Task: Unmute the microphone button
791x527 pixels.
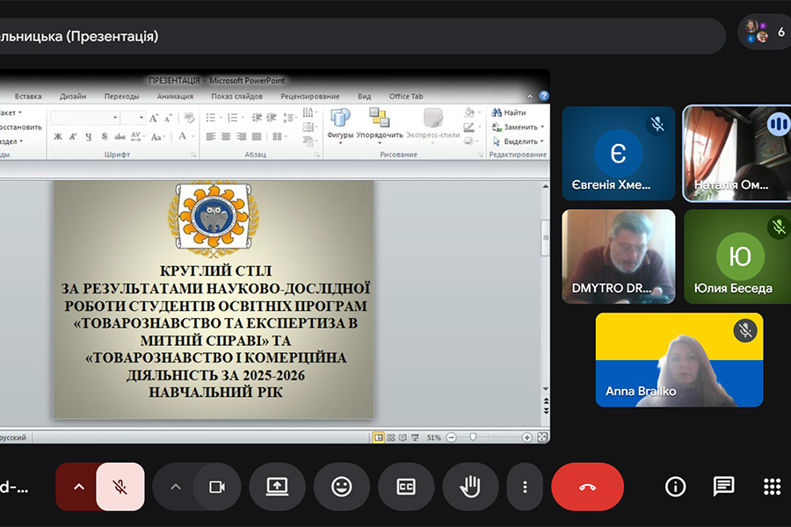Action: (120, 487)
